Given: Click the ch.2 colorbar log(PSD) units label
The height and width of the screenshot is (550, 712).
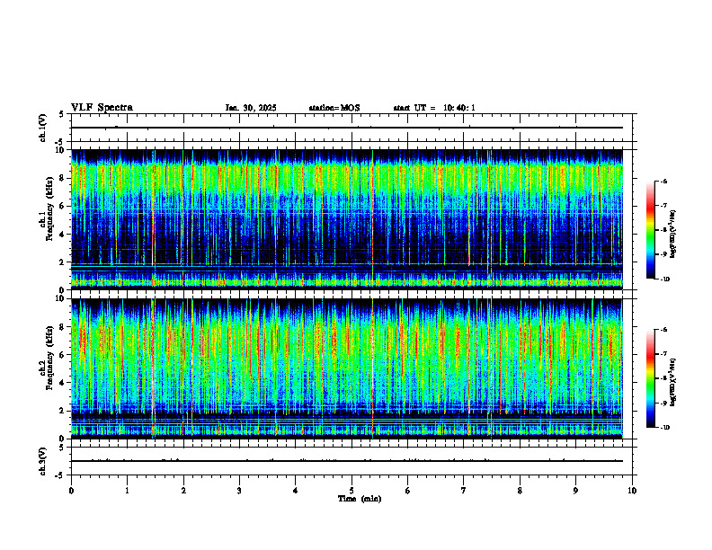Looking at the screenshot, I should 673,382.
